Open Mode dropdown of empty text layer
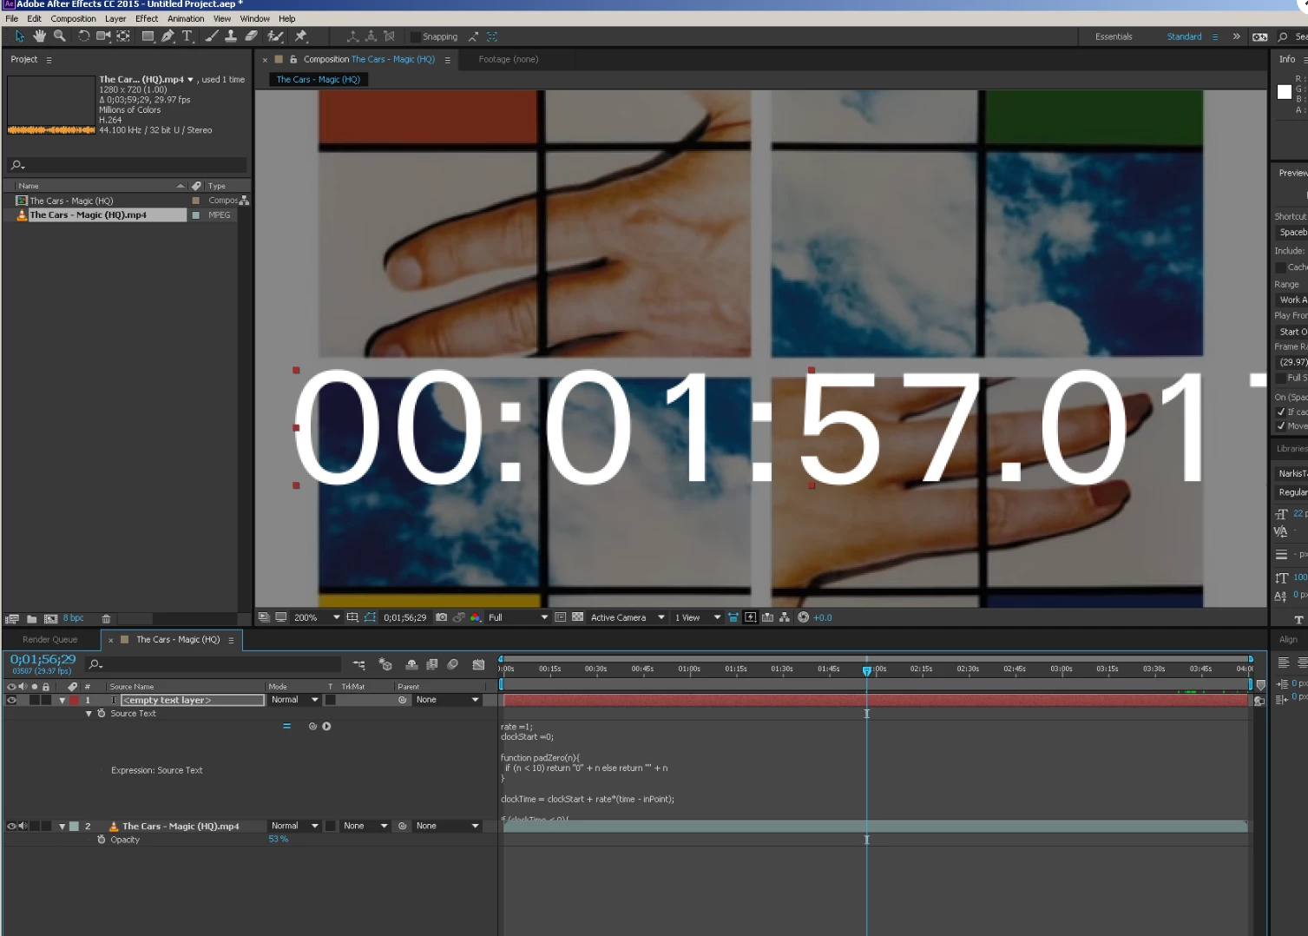This screenshot has height=936, width=1308. (x=294, y=700)
